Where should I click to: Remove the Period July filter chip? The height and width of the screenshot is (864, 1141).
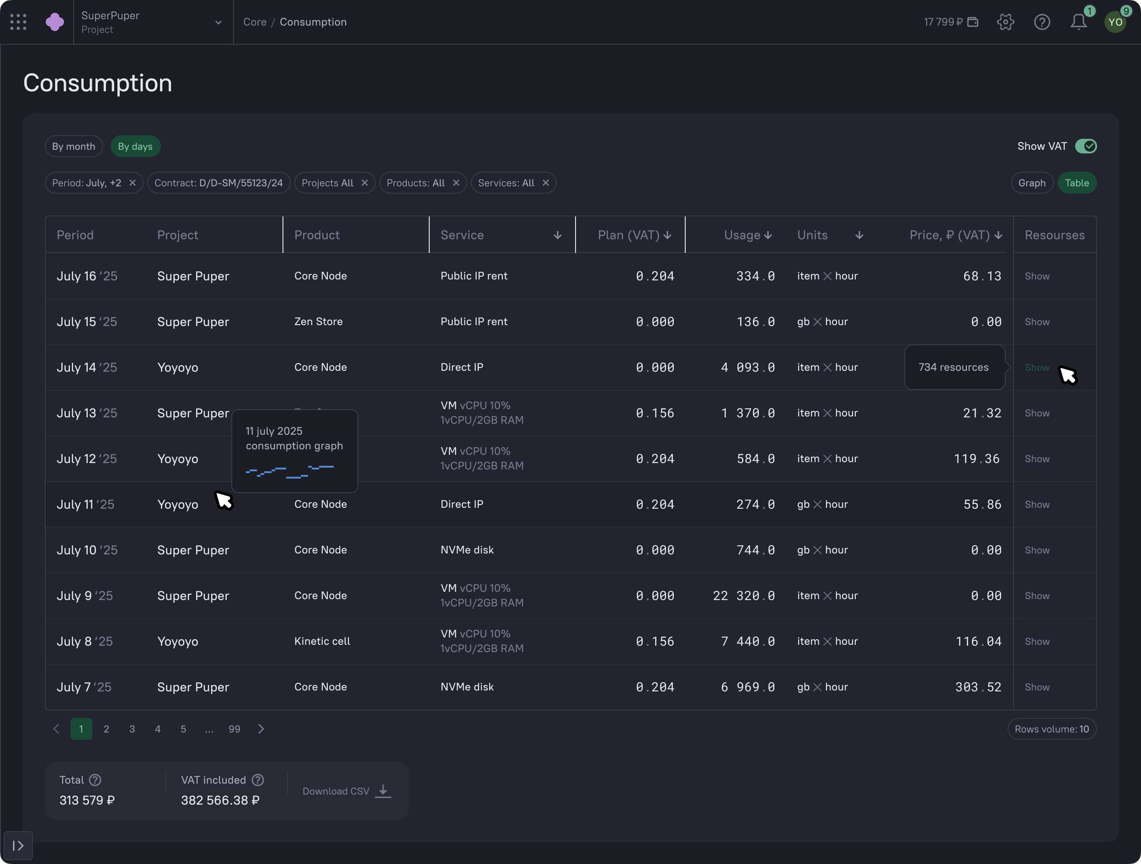tap(133, 183)
